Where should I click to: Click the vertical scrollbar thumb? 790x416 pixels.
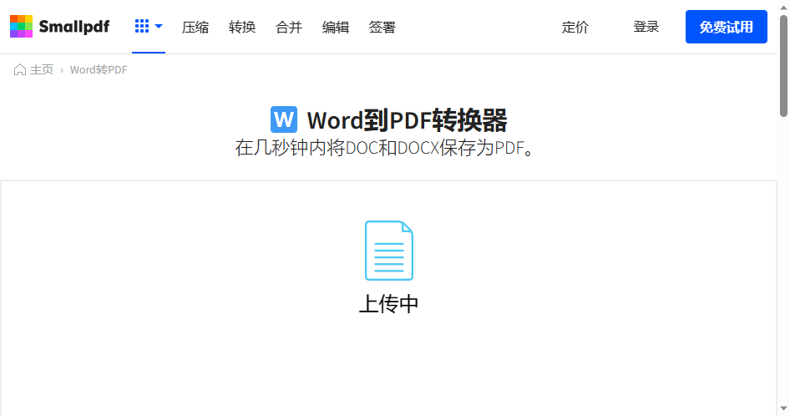tap(783, 65)
